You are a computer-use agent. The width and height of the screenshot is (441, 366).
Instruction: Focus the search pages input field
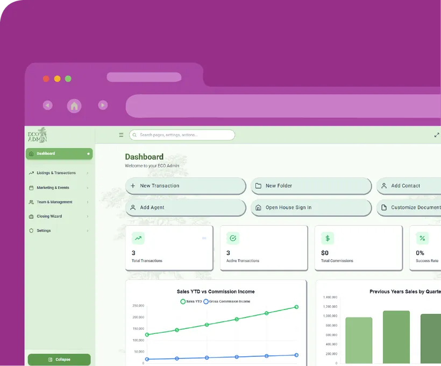click(x=182, y=135)
